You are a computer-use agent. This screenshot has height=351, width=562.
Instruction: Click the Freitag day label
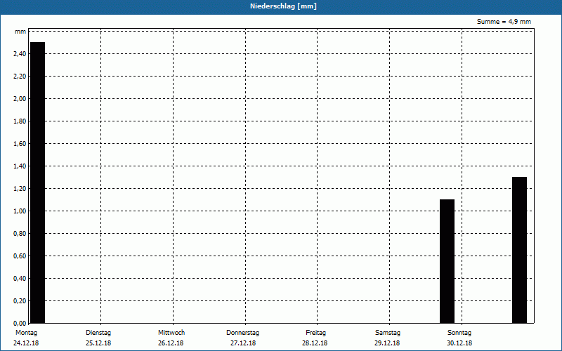click(315, 333)
